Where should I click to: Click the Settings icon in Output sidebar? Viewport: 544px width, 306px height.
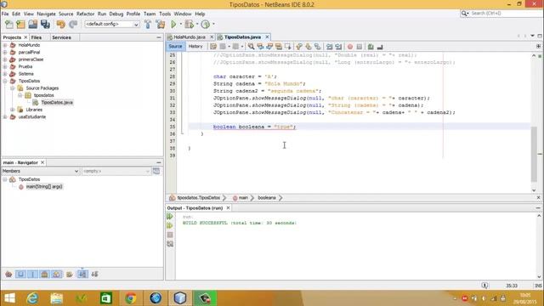coord(170,244)
